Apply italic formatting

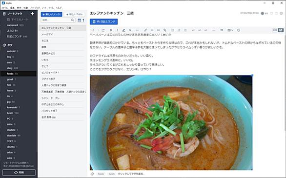(117, 30)
